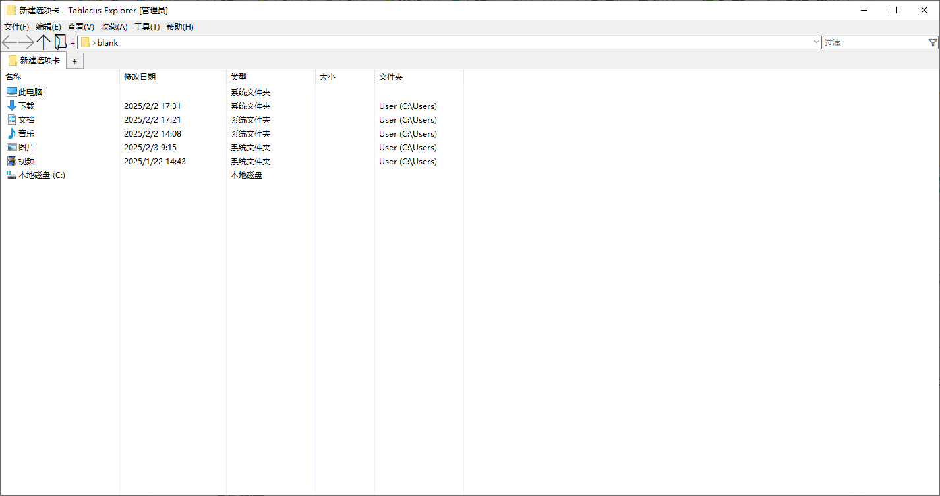This screenshot has width=940, height=496.
Task: Sort by the 类型 column header
Action: pyautogui.click(x=239, y=77)
